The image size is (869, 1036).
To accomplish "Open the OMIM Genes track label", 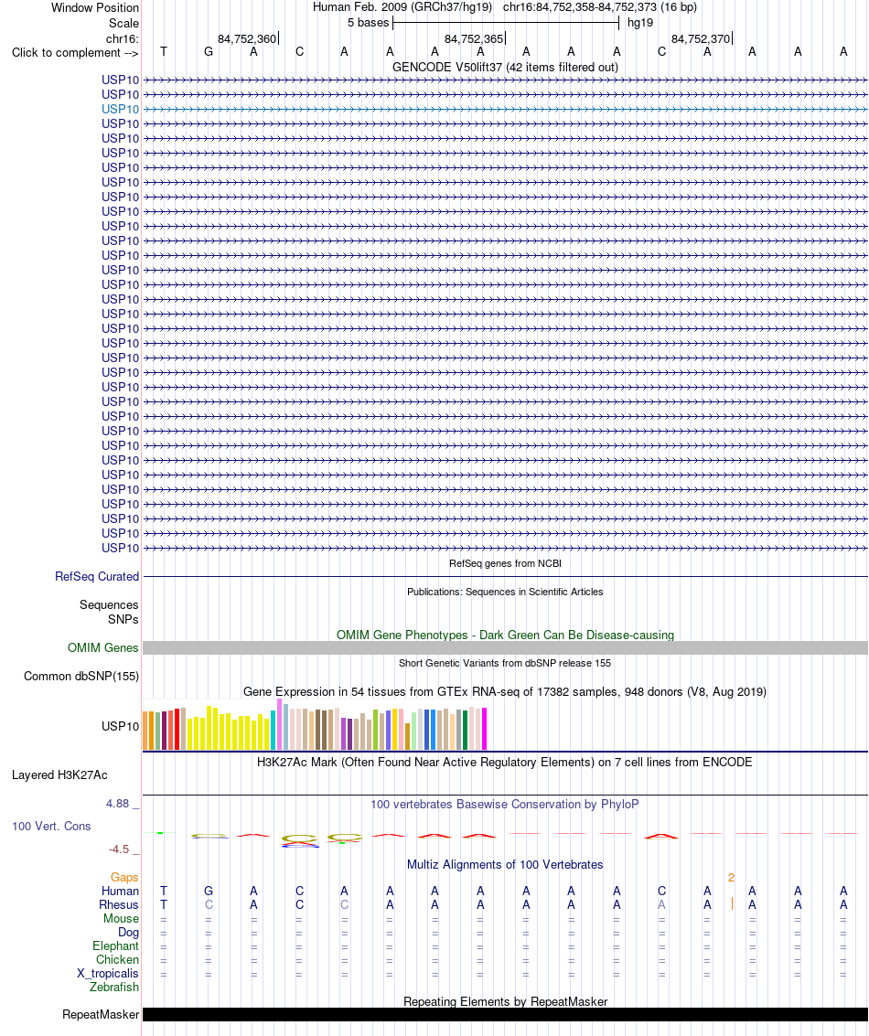I will click(103, 647).
